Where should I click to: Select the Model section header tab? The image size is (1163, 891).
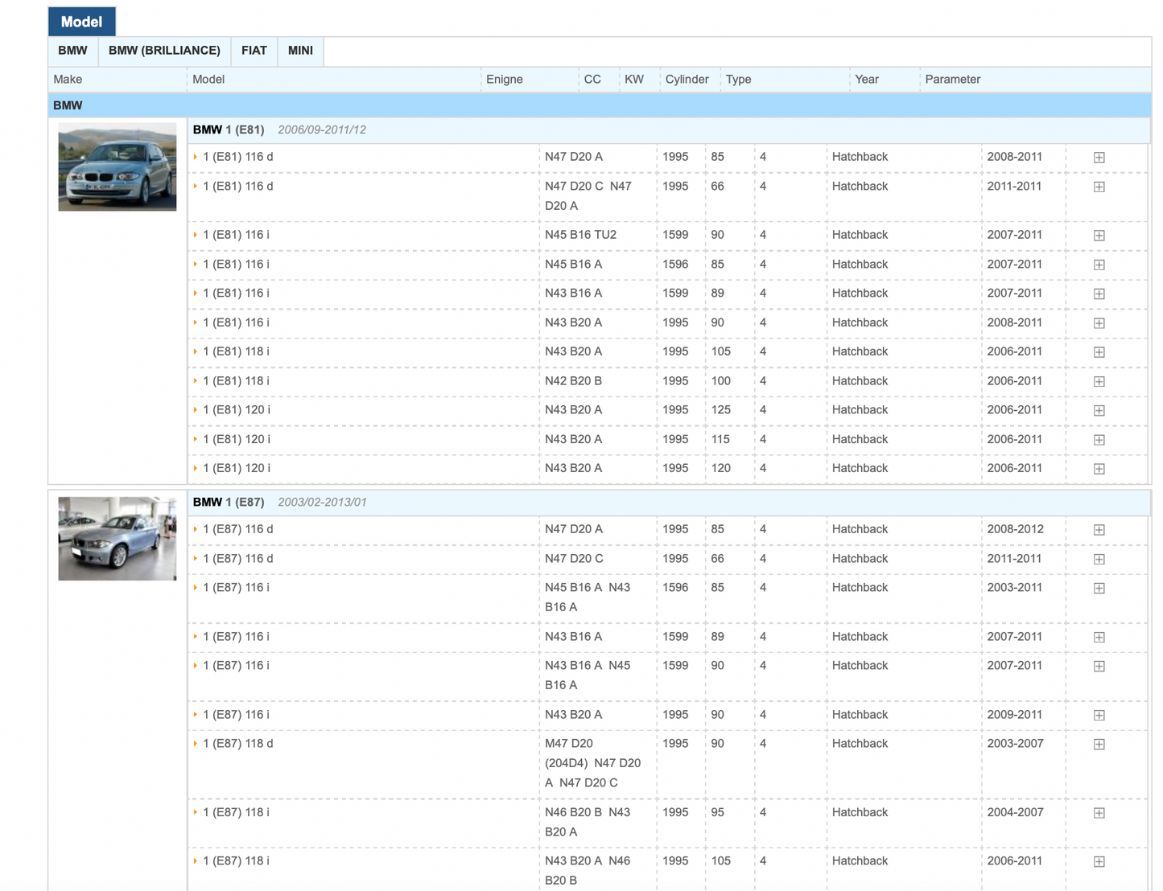tap(81, 22)
